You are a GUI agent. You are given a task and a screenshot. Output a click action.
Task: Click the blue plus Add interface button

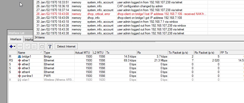pos(11,46)
